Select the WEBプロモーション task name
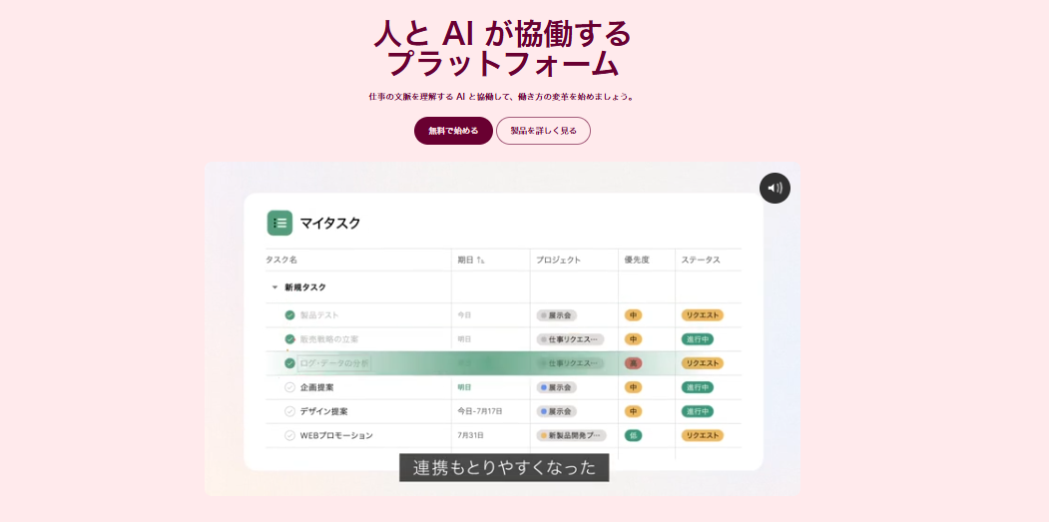1049x522 pixels. point(336,435)
